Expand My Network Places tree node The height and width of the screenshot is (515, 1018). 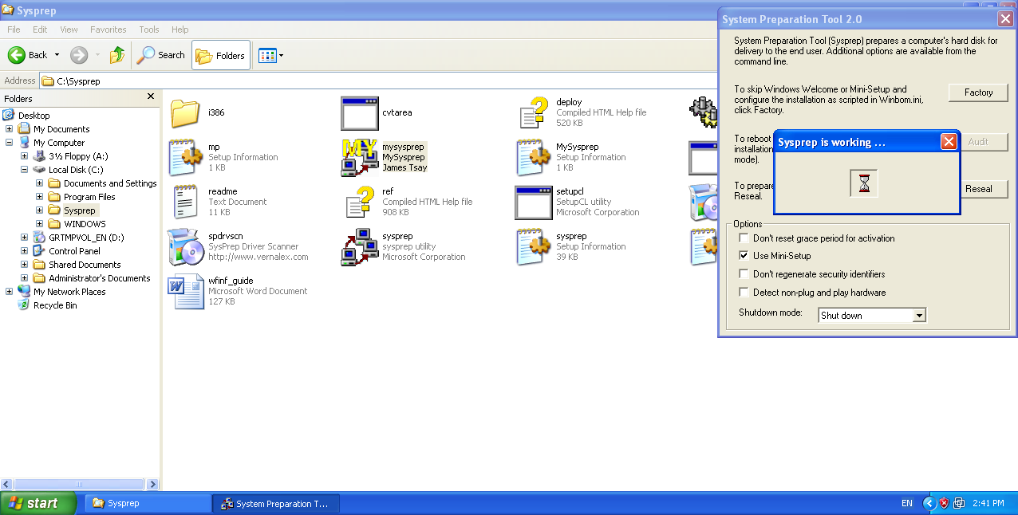10,292
